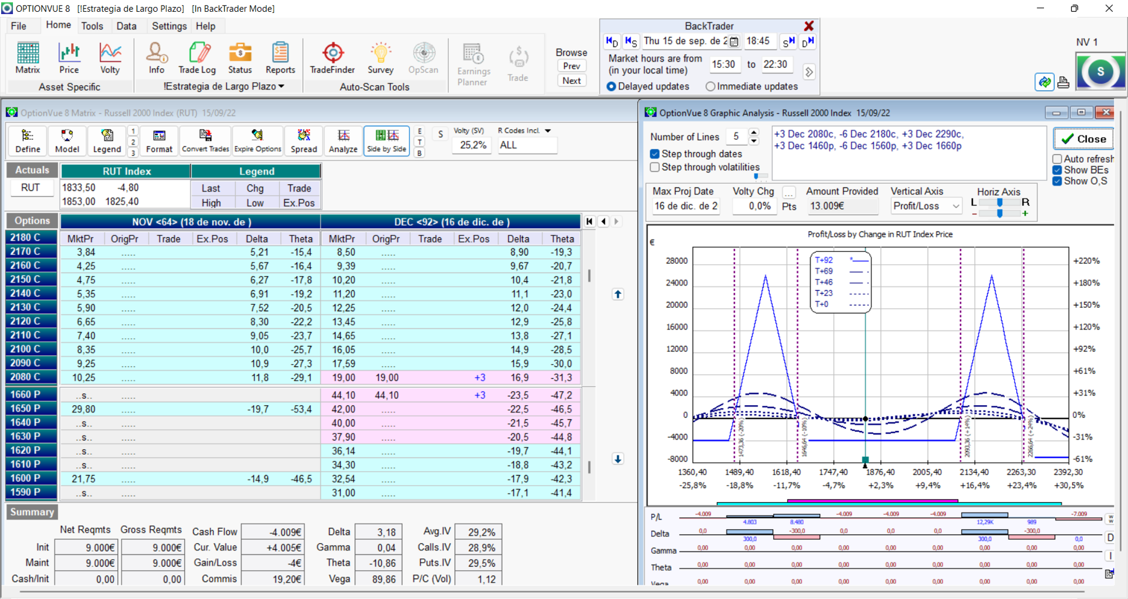
Task: Adjust the upper Horiz Axis slider
Action: (1000, 202)
